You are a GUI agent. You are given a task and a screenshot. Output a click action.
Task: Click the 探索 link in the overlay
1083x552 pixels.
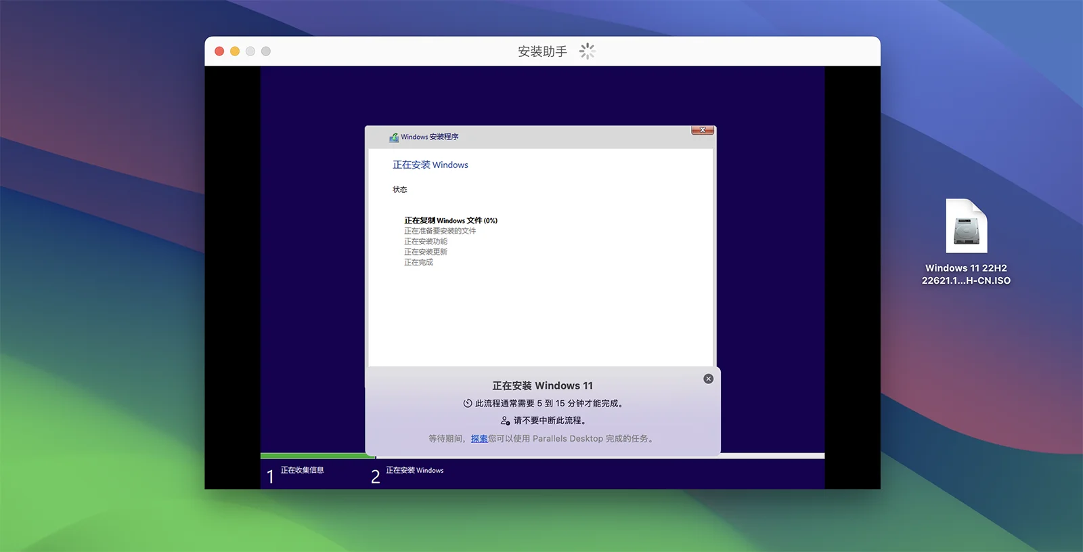[x=479, y=439]
